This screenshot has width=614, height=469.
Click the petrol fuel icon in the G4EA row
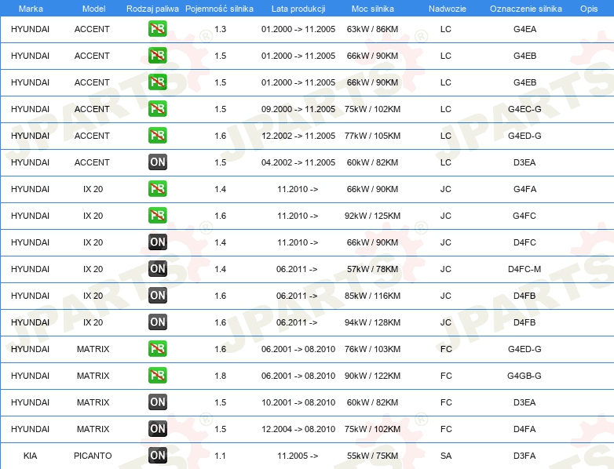(x=157, y=29)
